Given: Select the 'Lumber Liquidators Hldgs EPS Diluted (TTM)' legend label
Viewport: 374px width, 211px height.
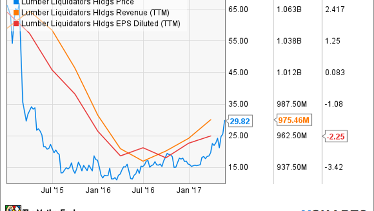Looking at the screenshot, I should 101,23.
